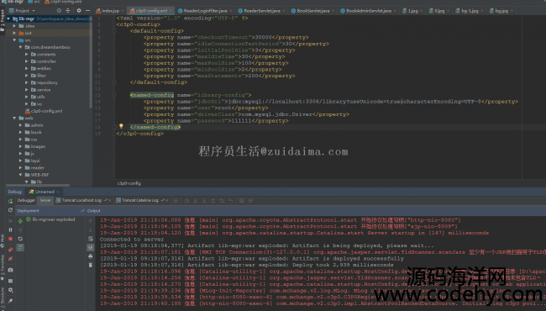Image resolution: width=546 pixels, height=311 pixels.
Task: Toggle soft-wrap icon in the Output gutter
Action: pos(91,239)
